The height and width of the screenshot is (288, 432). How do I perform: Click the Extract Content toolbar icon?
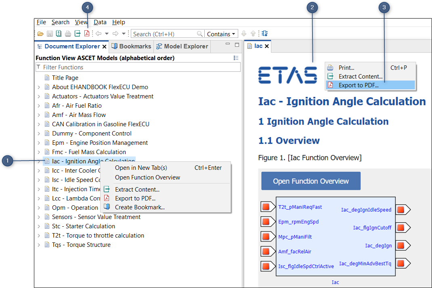click(x=77, y=33)
